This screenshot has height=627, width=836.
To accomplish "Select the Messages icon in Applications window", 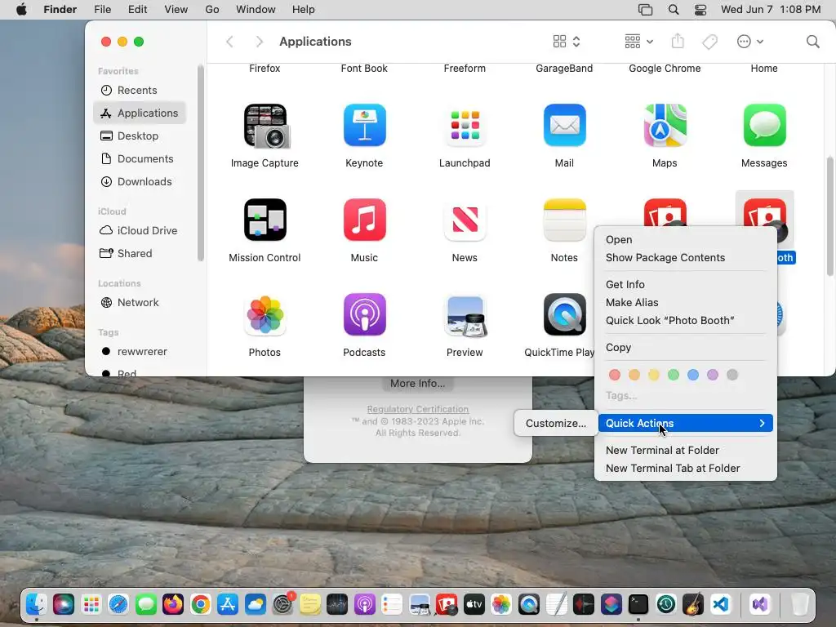I will (764, 125).
